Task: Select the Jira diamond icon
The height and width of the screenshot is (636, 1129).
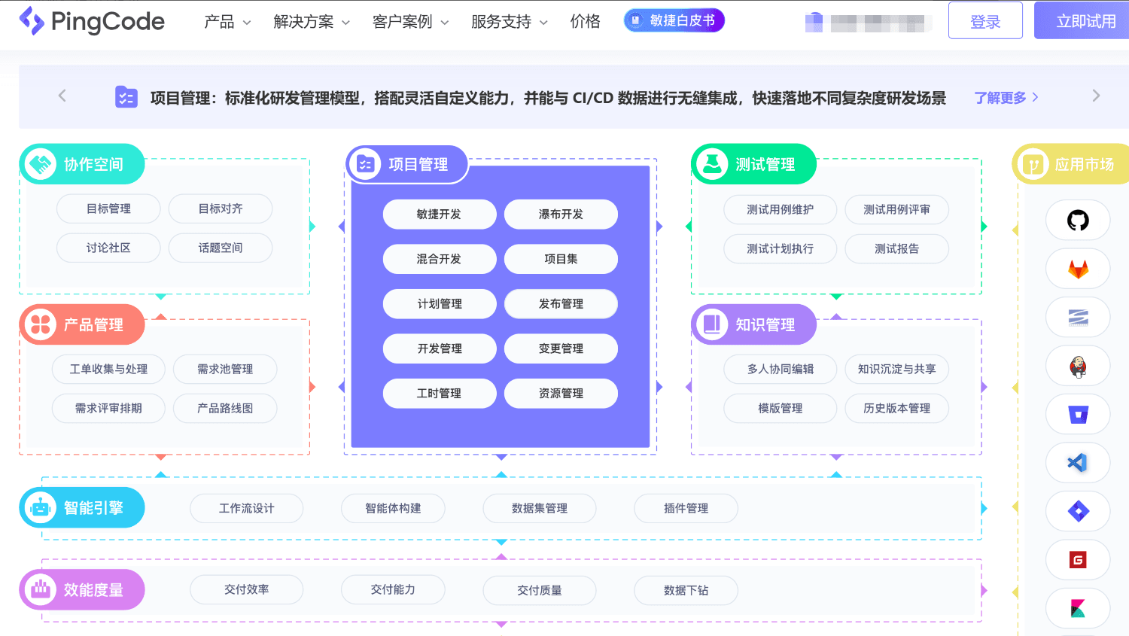Action: pos(1078,511)
